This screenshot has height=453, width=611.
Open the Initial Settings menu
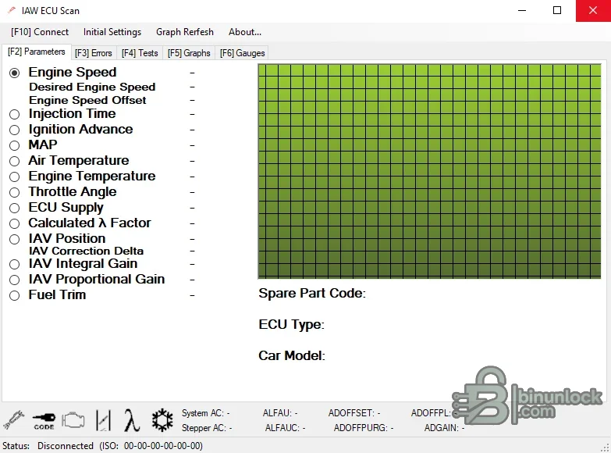[112, 32]
